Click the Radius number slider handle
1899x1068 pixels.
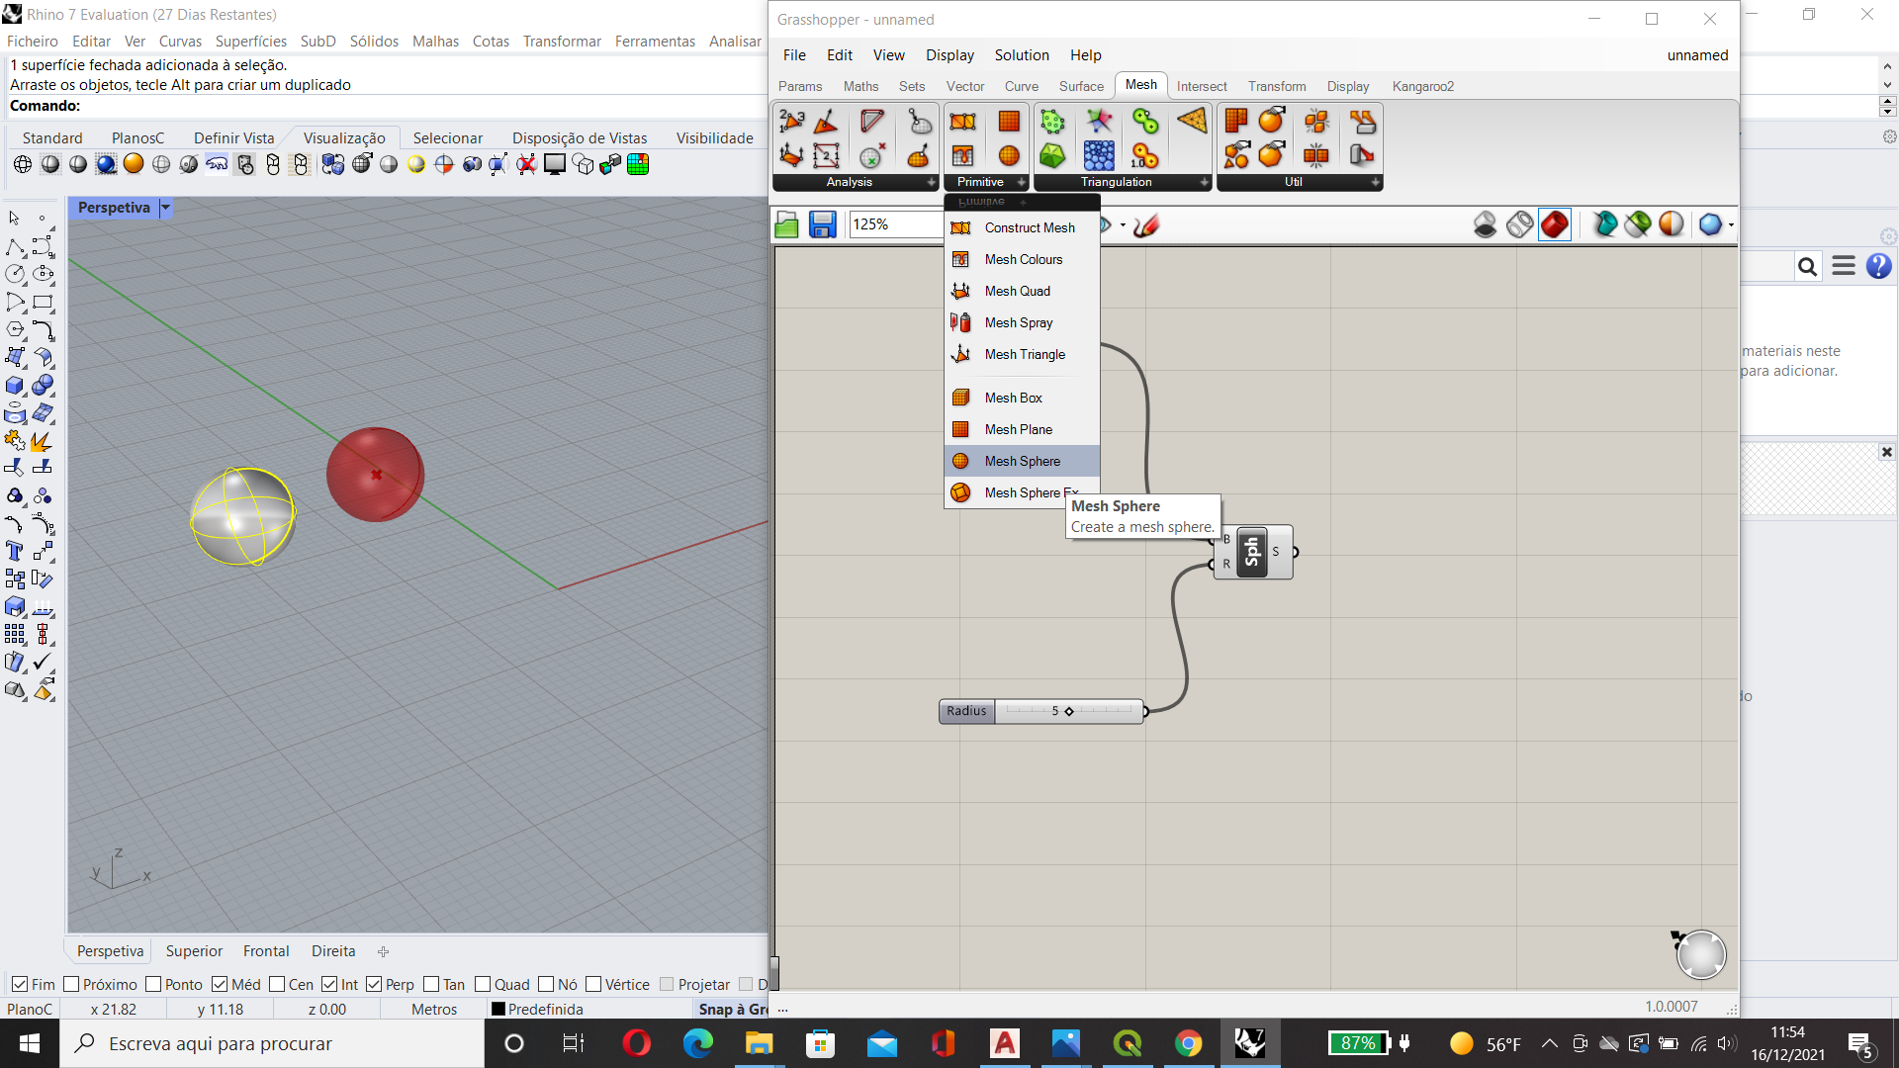point(1068,711)
